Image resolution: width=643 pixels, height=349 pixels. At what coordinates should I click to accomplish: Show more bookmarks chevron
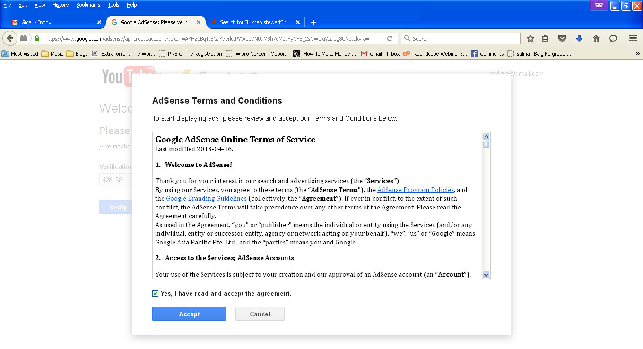click(x=638, y=54)
